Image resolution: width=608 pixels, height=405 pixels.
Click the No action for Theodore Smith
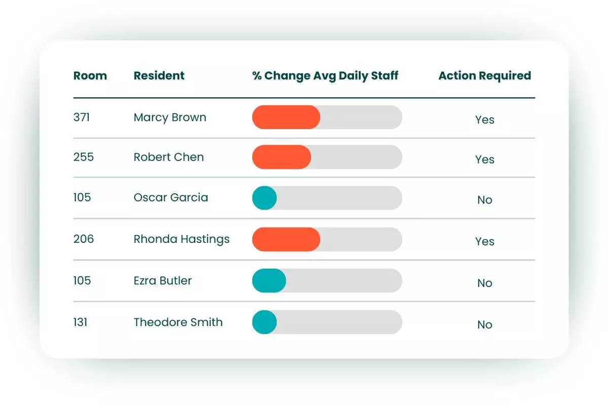pos(484,325)
